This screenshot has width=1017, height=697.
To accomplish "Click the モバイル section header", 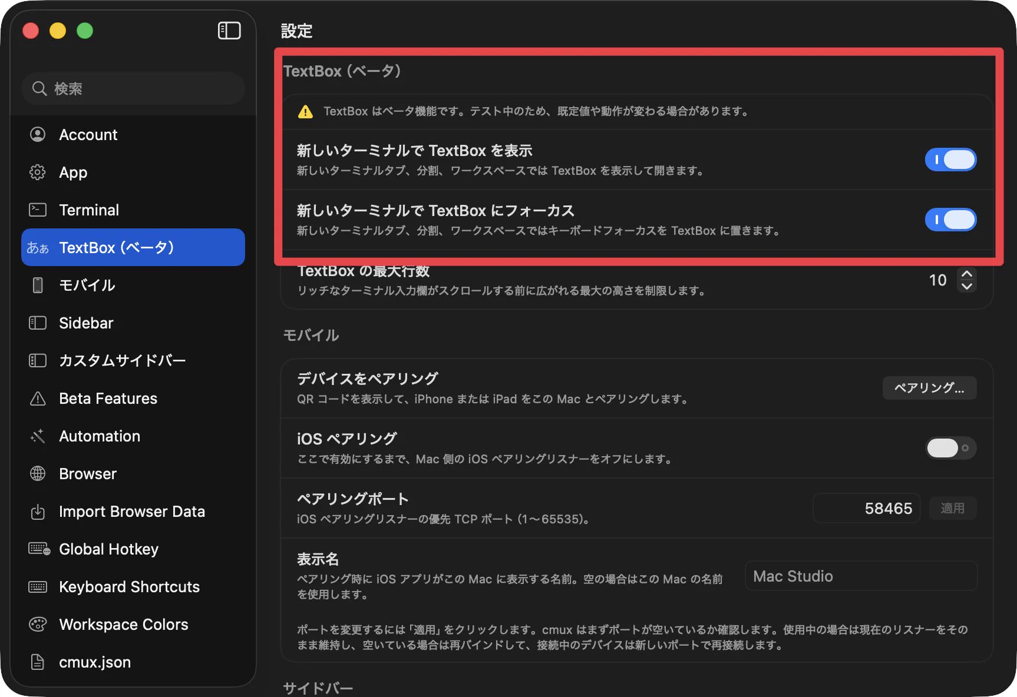I will (311, 335).
